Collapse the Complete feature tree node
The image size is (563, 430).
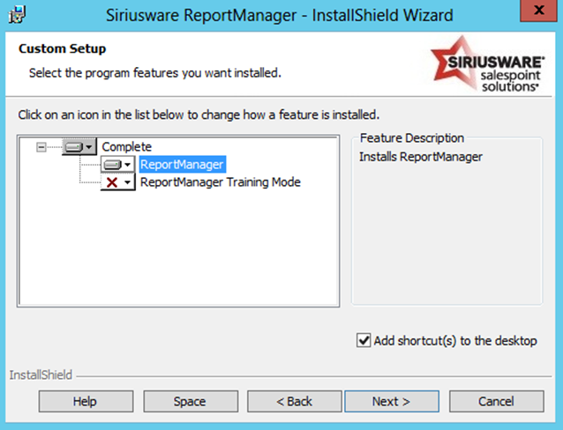click(x=41, y=147)
